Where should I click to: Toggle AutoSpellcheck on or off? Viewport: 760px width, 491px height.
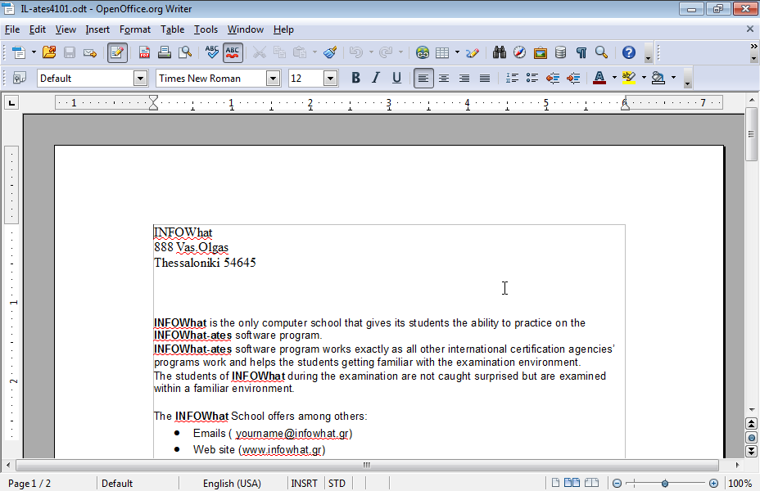232,52
